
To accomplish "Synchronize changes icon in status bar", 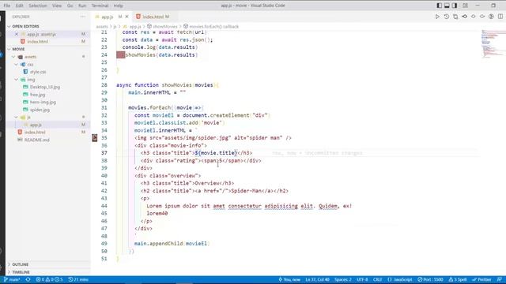I will coord(28,279).
